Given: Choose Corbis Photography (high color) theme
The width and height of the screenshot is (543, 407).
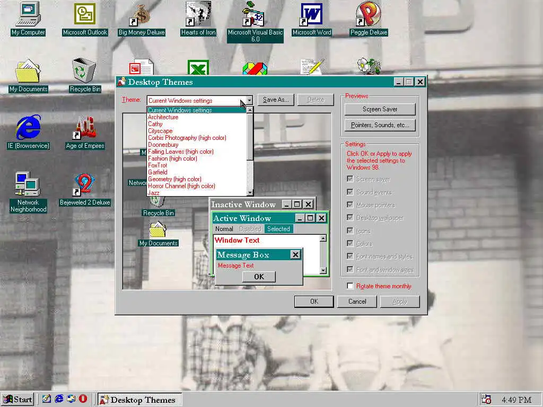Looking at the screenshot, I should click(x=197, y=138).
